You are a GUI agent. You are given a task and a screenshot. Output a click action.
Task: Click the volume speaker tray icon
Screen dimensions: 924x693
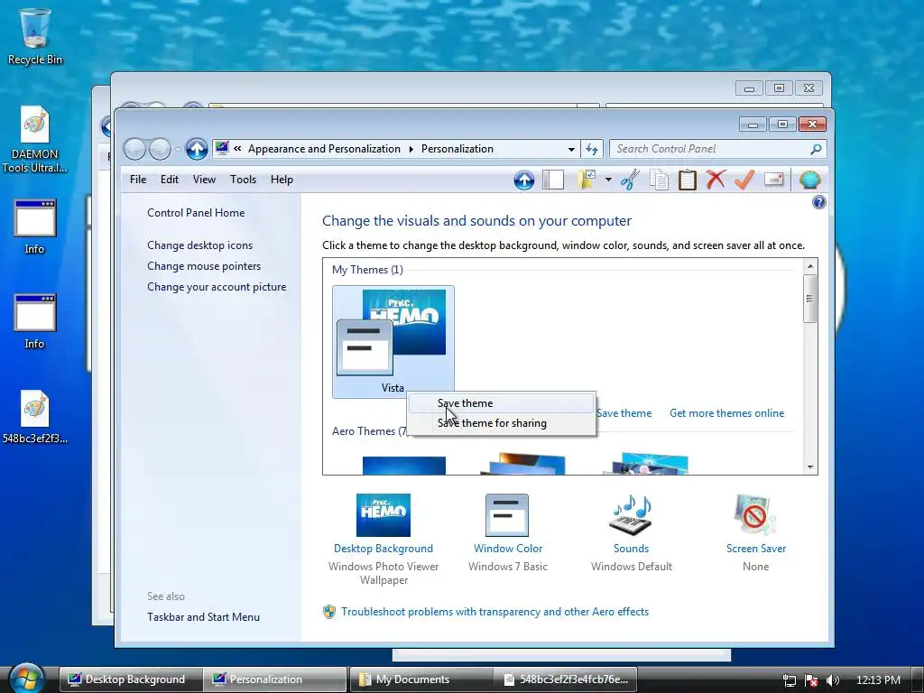[833, 680]
